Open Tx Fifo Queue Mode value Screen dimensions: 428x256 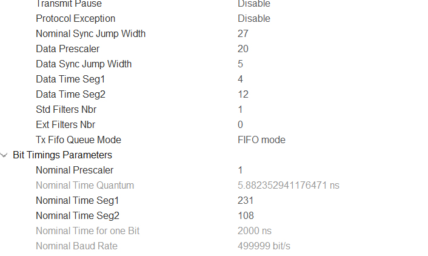pos(261,140)
